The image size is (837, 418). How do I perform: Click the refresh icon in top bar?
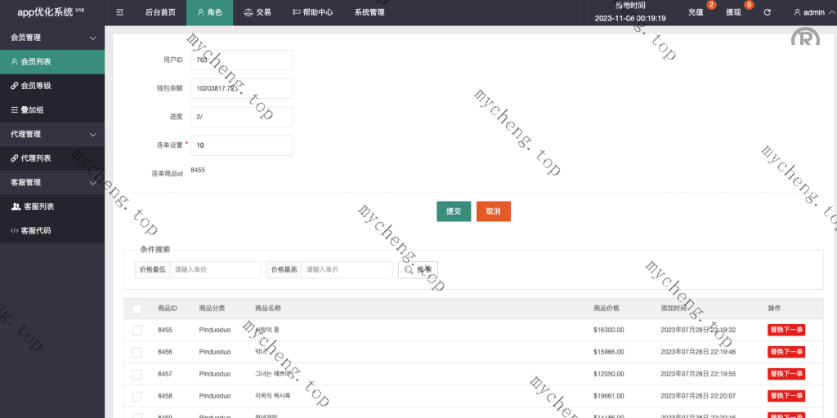tap(767, 12)
